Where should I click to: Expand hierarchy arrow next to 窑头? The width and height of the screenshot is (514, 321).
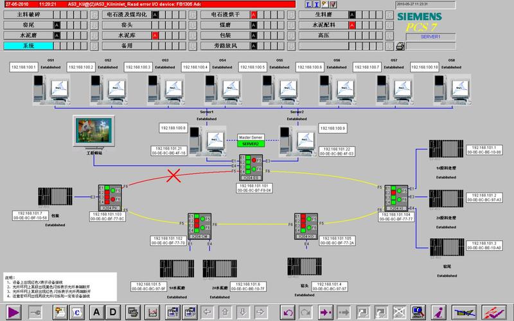click(x=193, y=25)
